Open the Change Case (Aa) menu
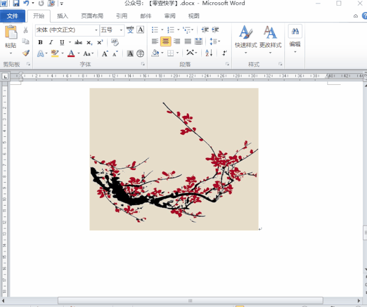 click(x=88, y=53)
